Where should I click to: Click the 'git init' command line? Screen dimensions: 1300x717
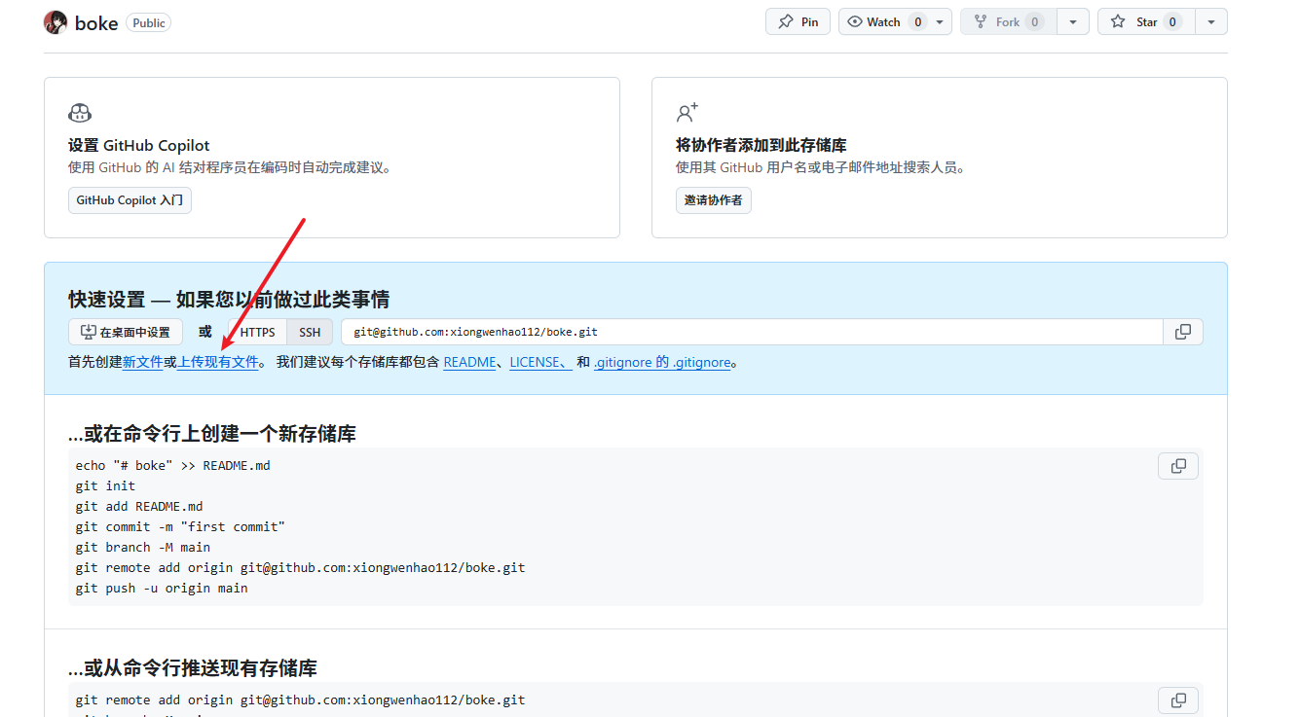tap(105, 485)
